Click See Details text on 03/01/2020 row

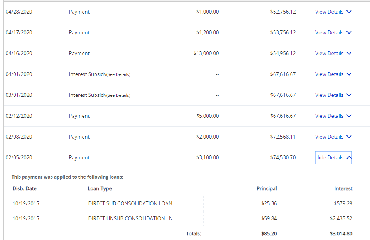pyautogui.click(x=118, y=95)
